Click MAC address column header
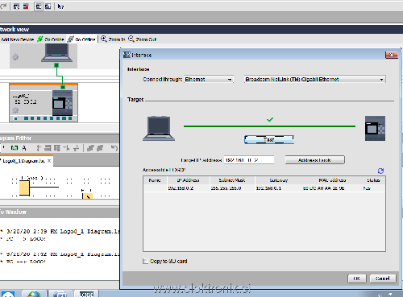Screen dimensions: 403x297 click(332, 180)
